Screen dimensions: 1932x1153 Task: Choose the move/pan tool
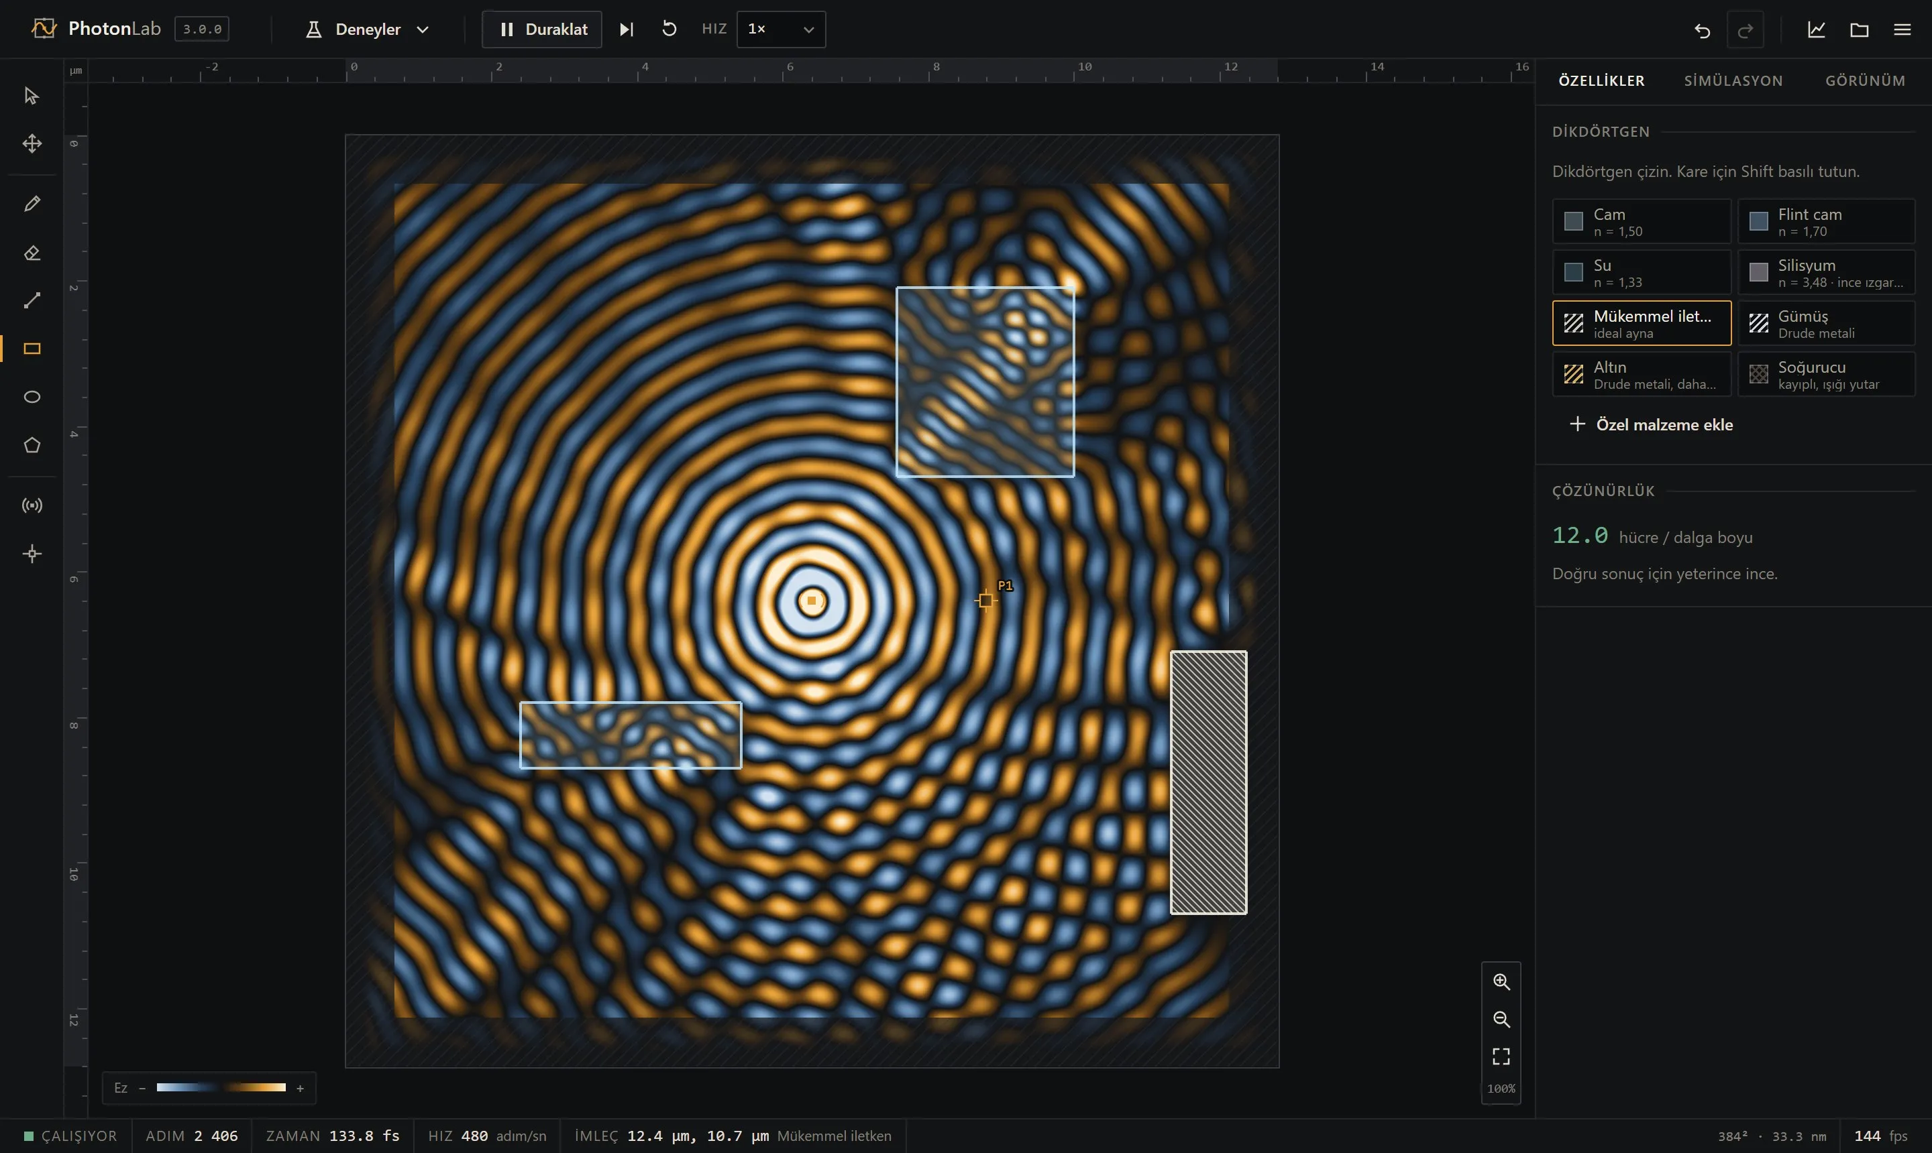pyautogui.click(x=32, y=143)
